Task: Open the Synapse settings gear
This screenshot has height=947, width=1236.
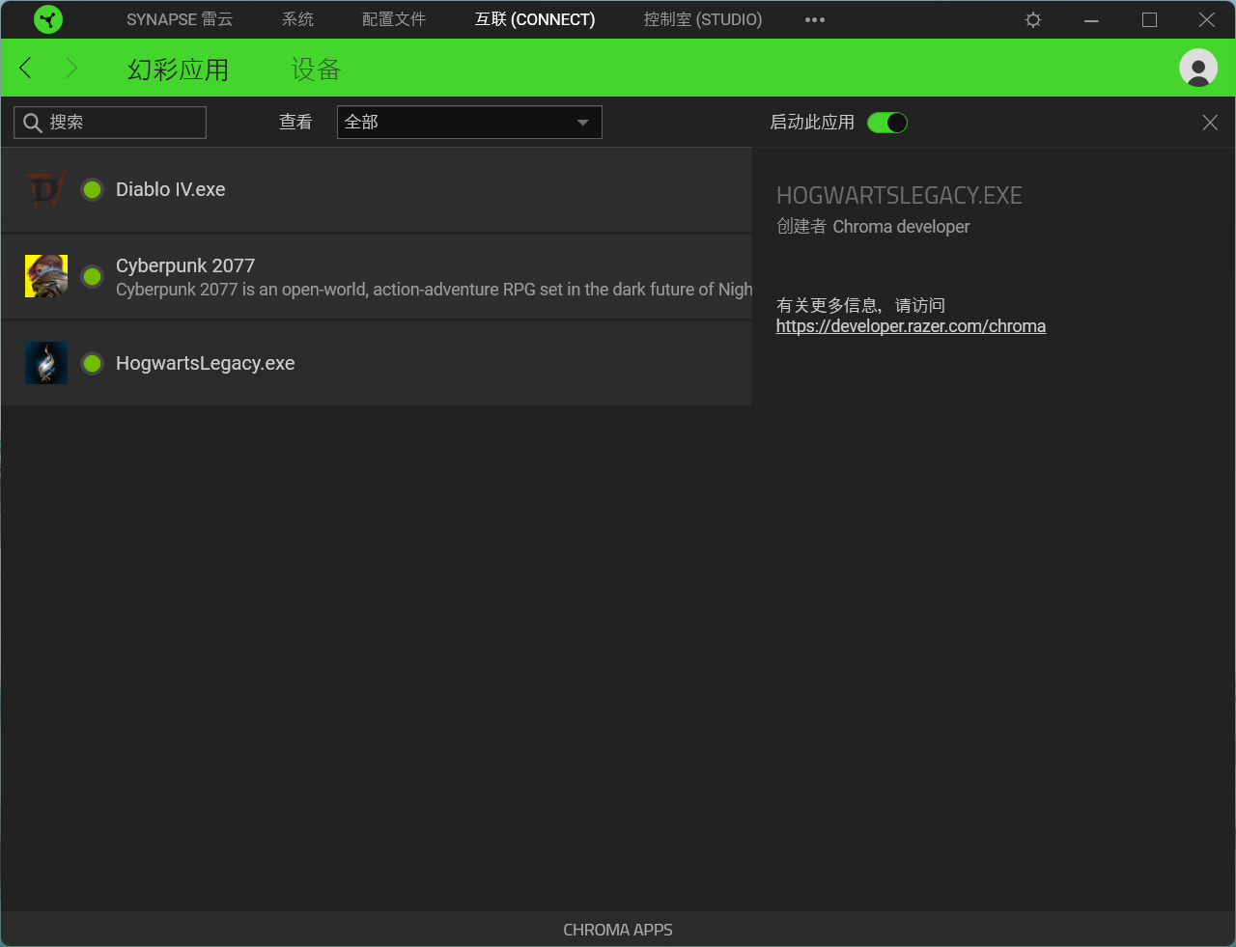Action: point(1032,19)
